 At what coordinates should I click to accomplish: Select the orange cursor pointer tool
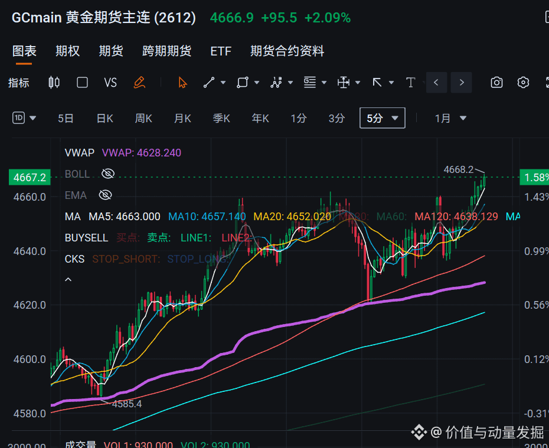(182, 83)
